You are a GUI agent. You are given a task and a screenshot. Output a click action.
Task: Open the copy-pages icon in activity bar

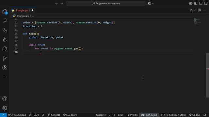point(5,49)
